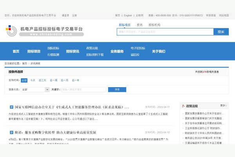Open 电子招投标 in the navigation bar
The image size is (235, 157).
point(138,48)
